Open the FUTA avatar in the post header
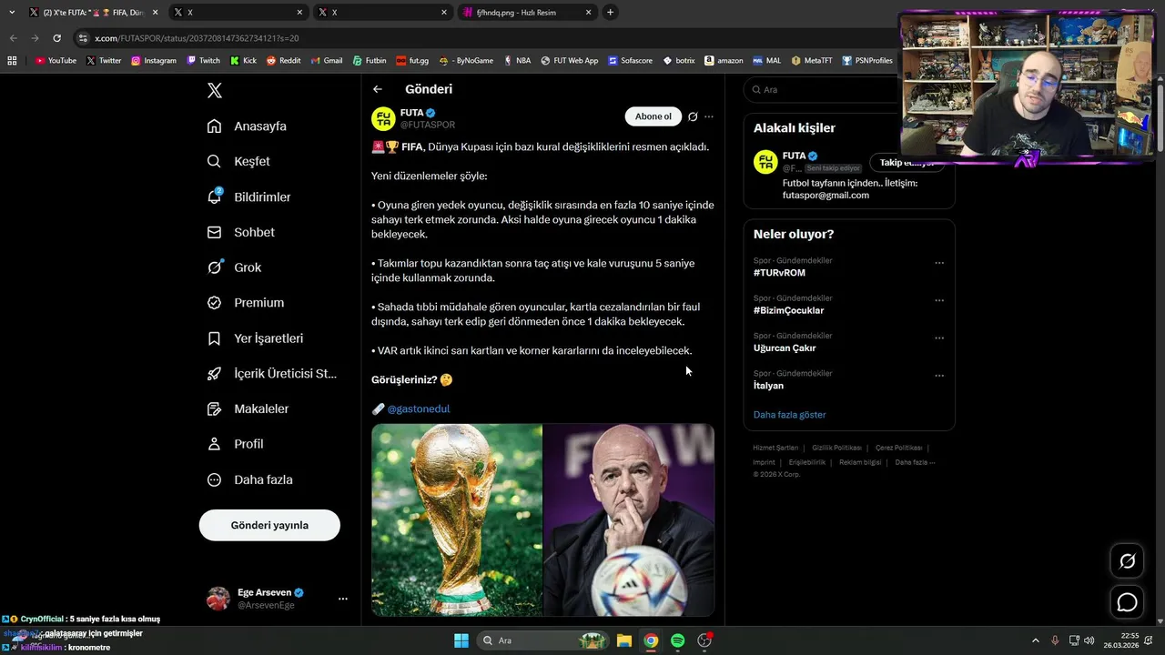Image resolution: width=1165 pixels, height=655 pixels. [x=383, y=118]
